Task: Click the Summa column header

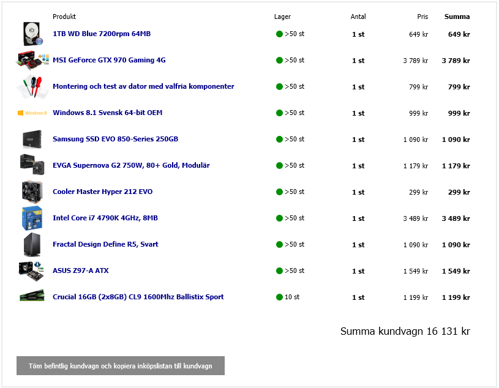Action: [457, 17]
